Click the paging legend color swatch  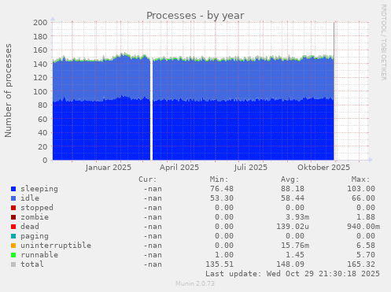point(13,236)
